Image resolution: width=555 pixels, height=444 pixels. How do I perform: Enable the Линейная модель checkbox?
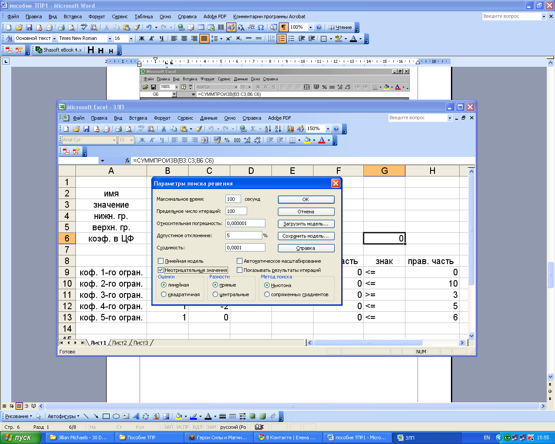pyautogui.click(x=161, y=261)
